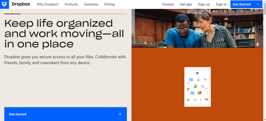The height and width of the screenshot is (121, 266).
Task: Click the PDF file icon on illustration's left edge
Action: coord(188,83)
